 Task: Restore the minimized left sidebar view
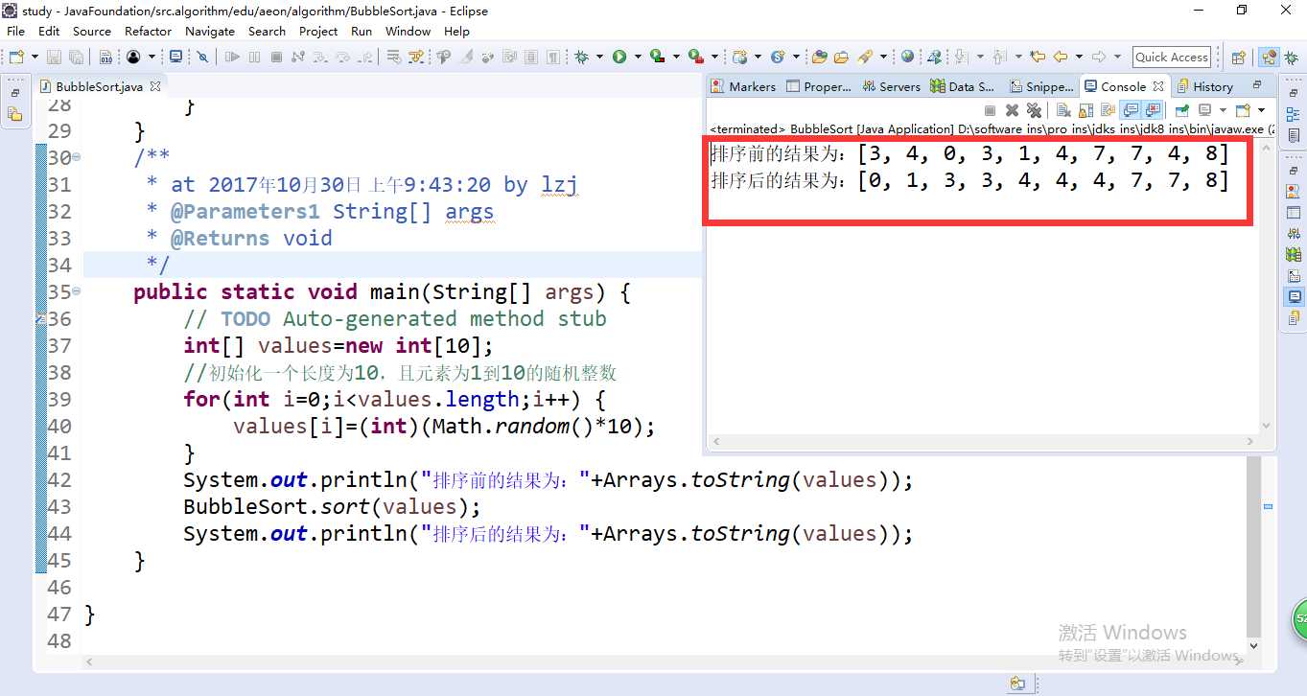[14, 93]
